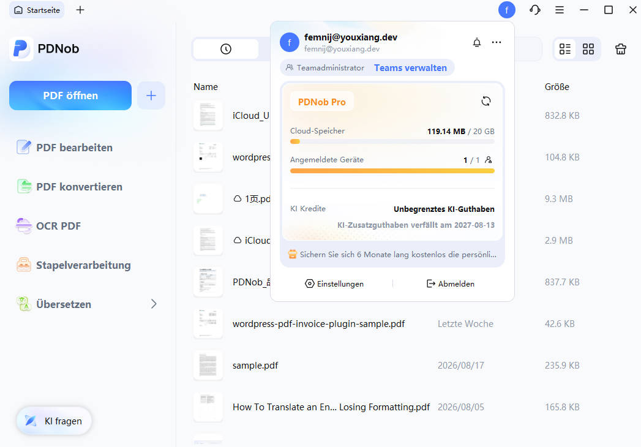
Task: Open the three-dot more options in account panel
Action: click(x=497, y=42)
